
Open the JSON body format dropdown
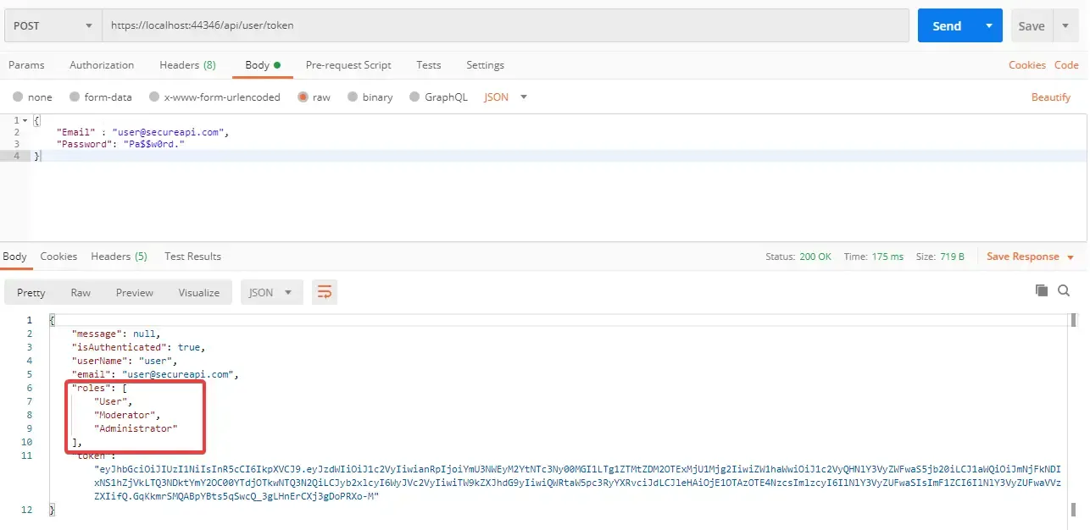[503, 97]
